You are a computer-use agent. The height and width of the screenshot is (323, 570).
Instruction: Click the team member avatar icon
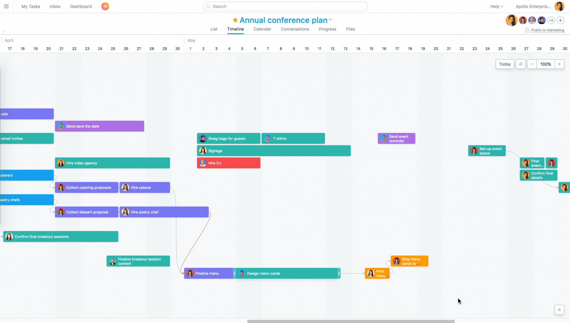512,20
